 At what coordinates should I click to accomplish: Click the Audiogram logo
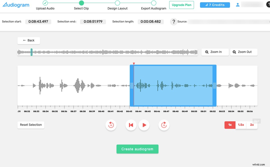(x=15, y=4)
